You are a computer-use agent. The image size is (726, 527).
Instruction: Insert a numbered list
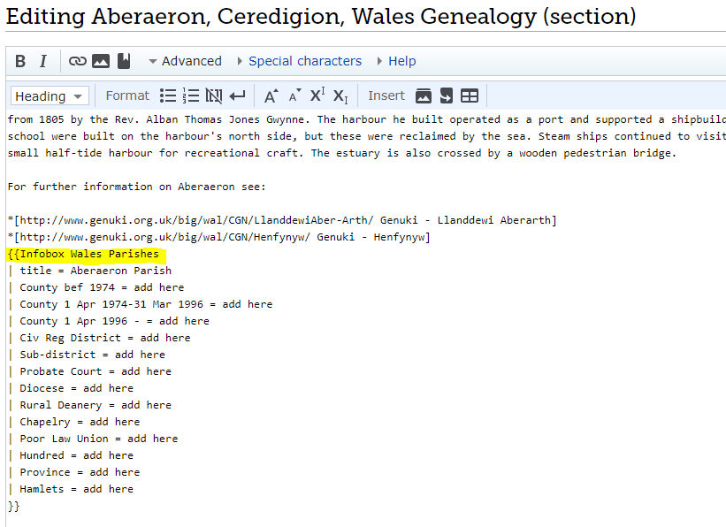[x=191, y=95]
